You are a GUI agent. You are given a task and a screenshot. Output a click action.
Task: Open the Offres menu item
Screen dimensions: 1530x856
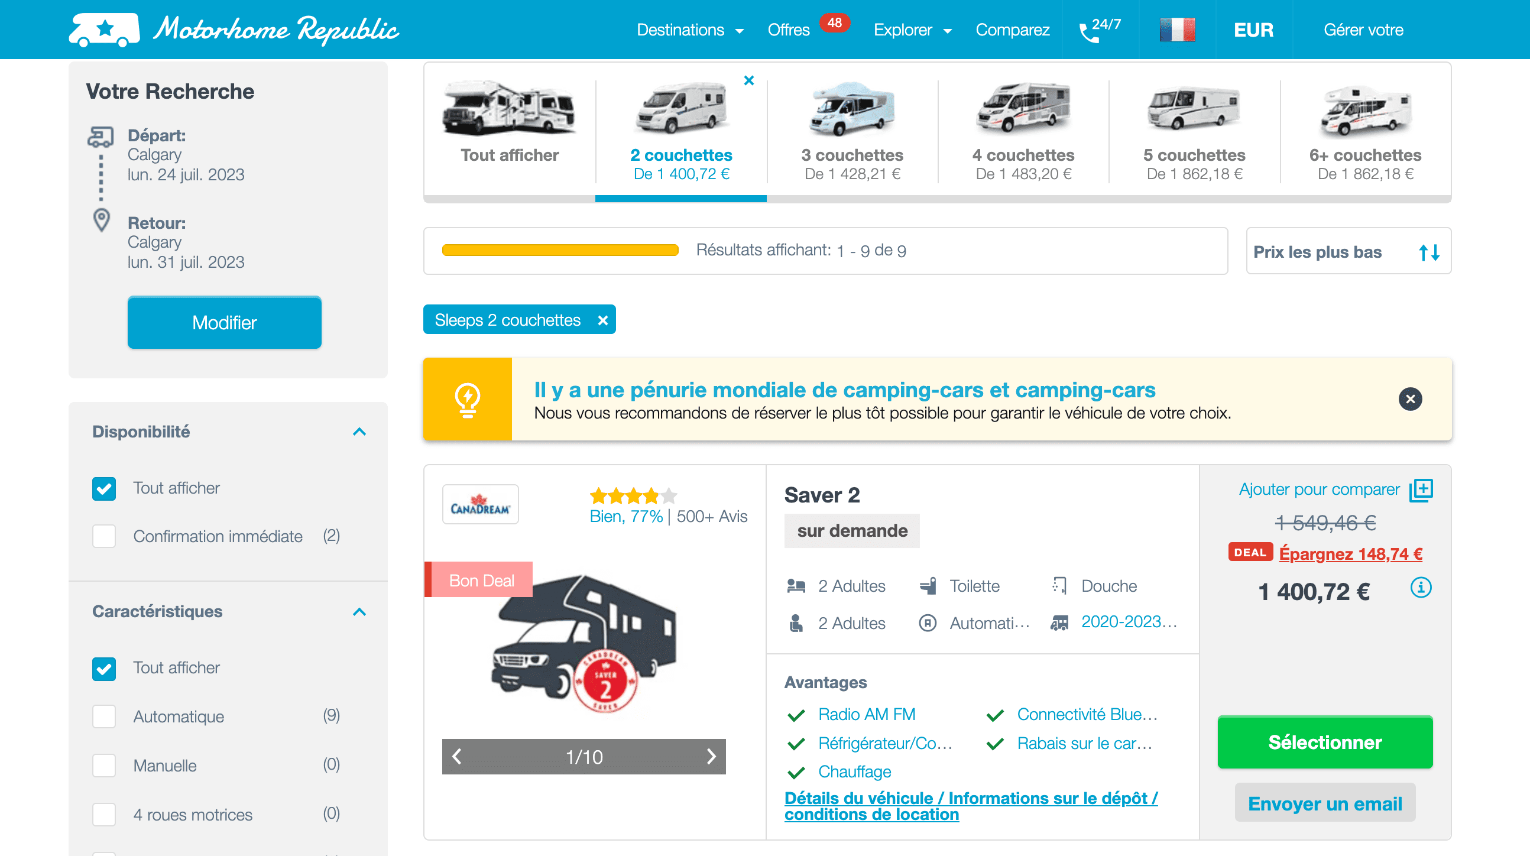point(788,30)
